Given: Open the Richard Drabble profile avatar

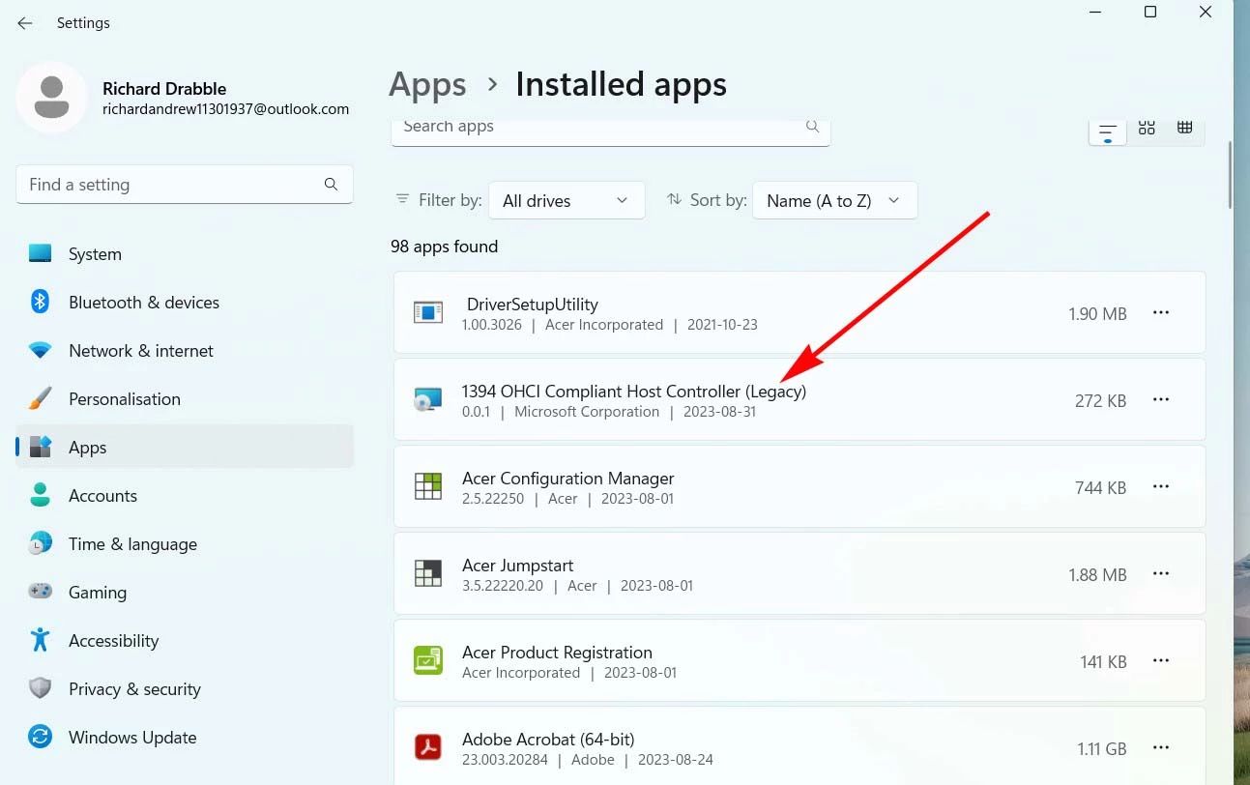Looking at the screenshot, I should (x=51, y=98).
